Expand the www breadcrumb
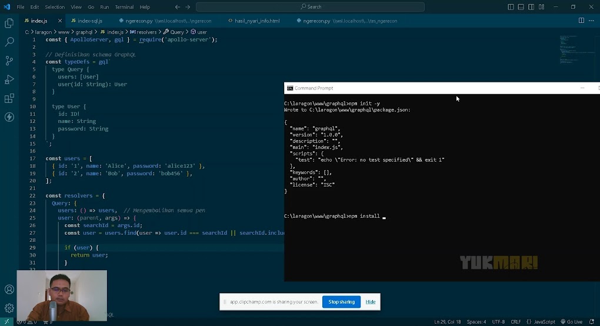 pos(64,32)
